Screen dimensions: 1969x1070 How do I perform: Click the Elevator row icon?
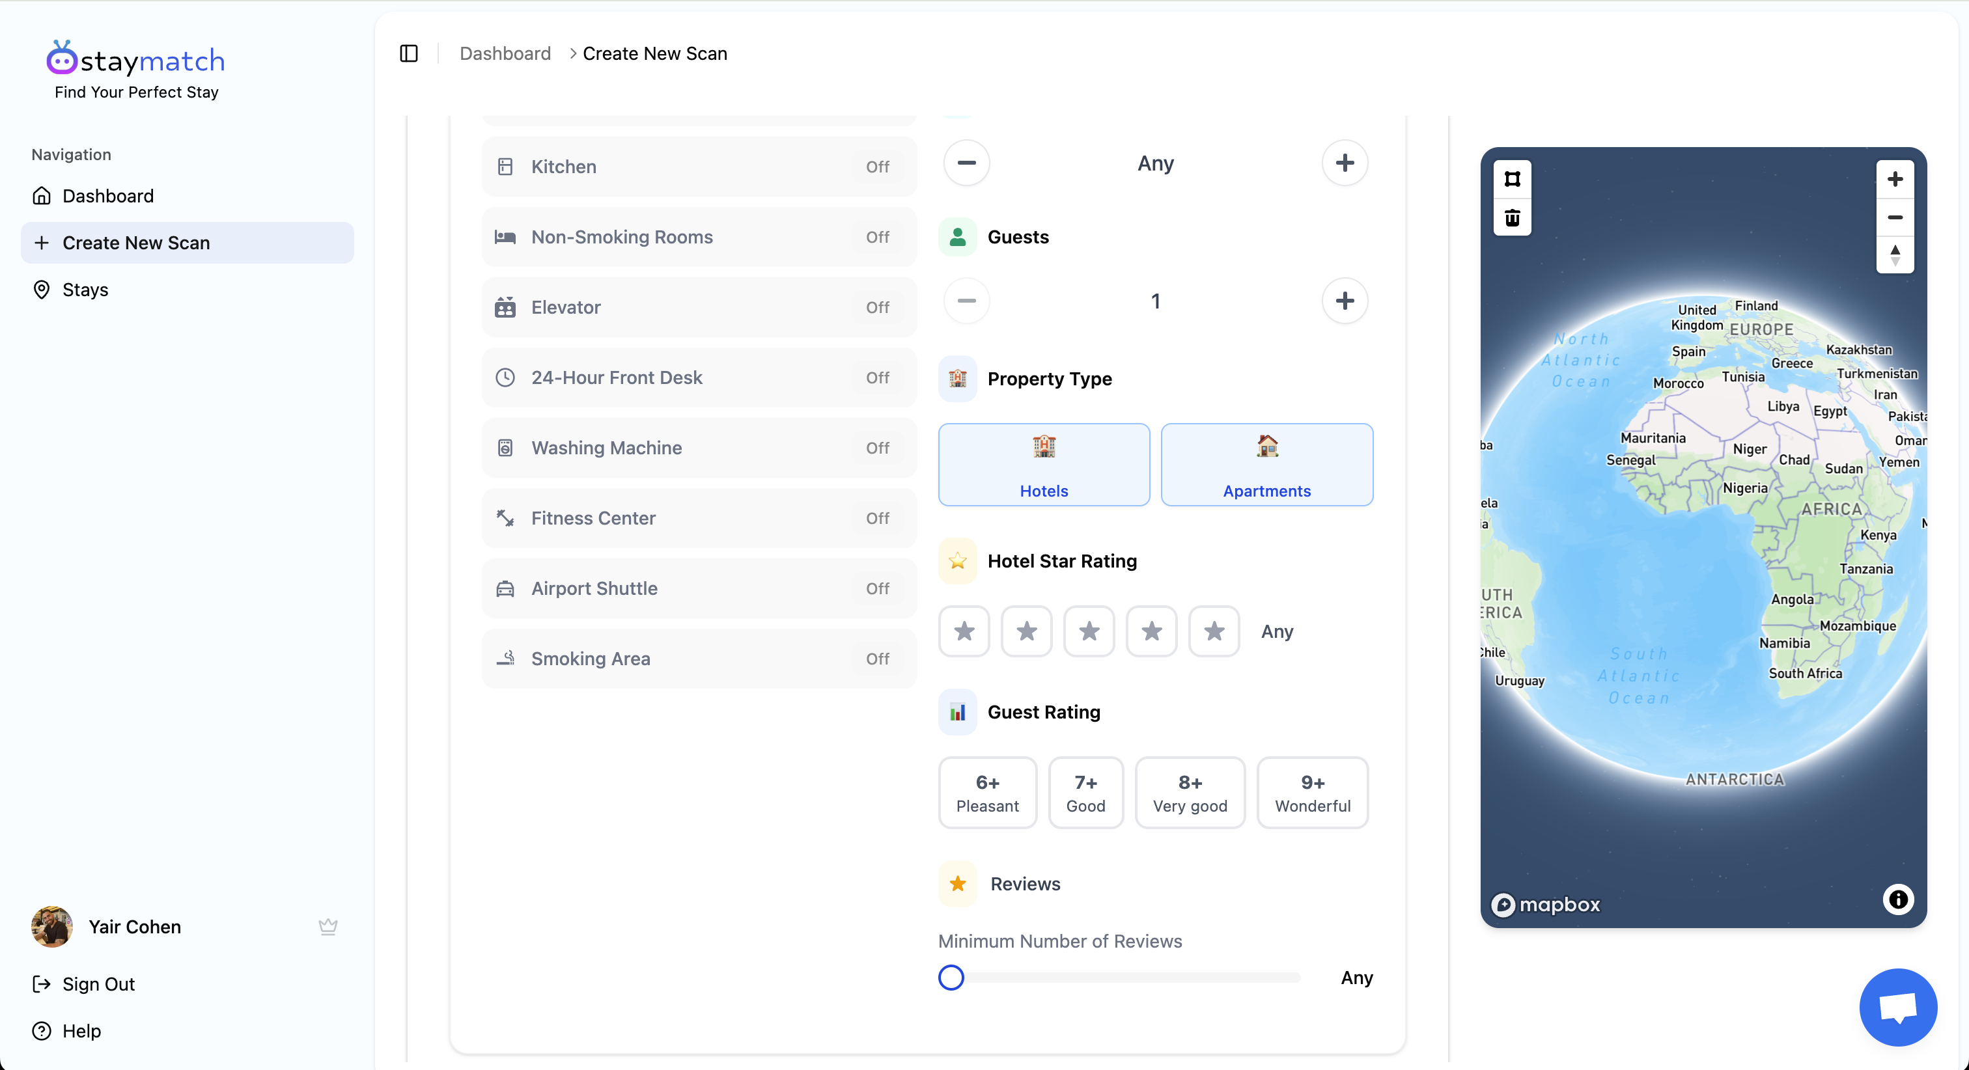pos(505,307)
